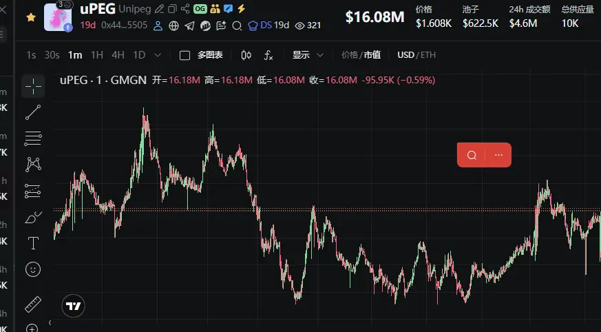Click the lightning bolt quick-trade icon
Screen dimensions: 601x332
click(241, 8)
